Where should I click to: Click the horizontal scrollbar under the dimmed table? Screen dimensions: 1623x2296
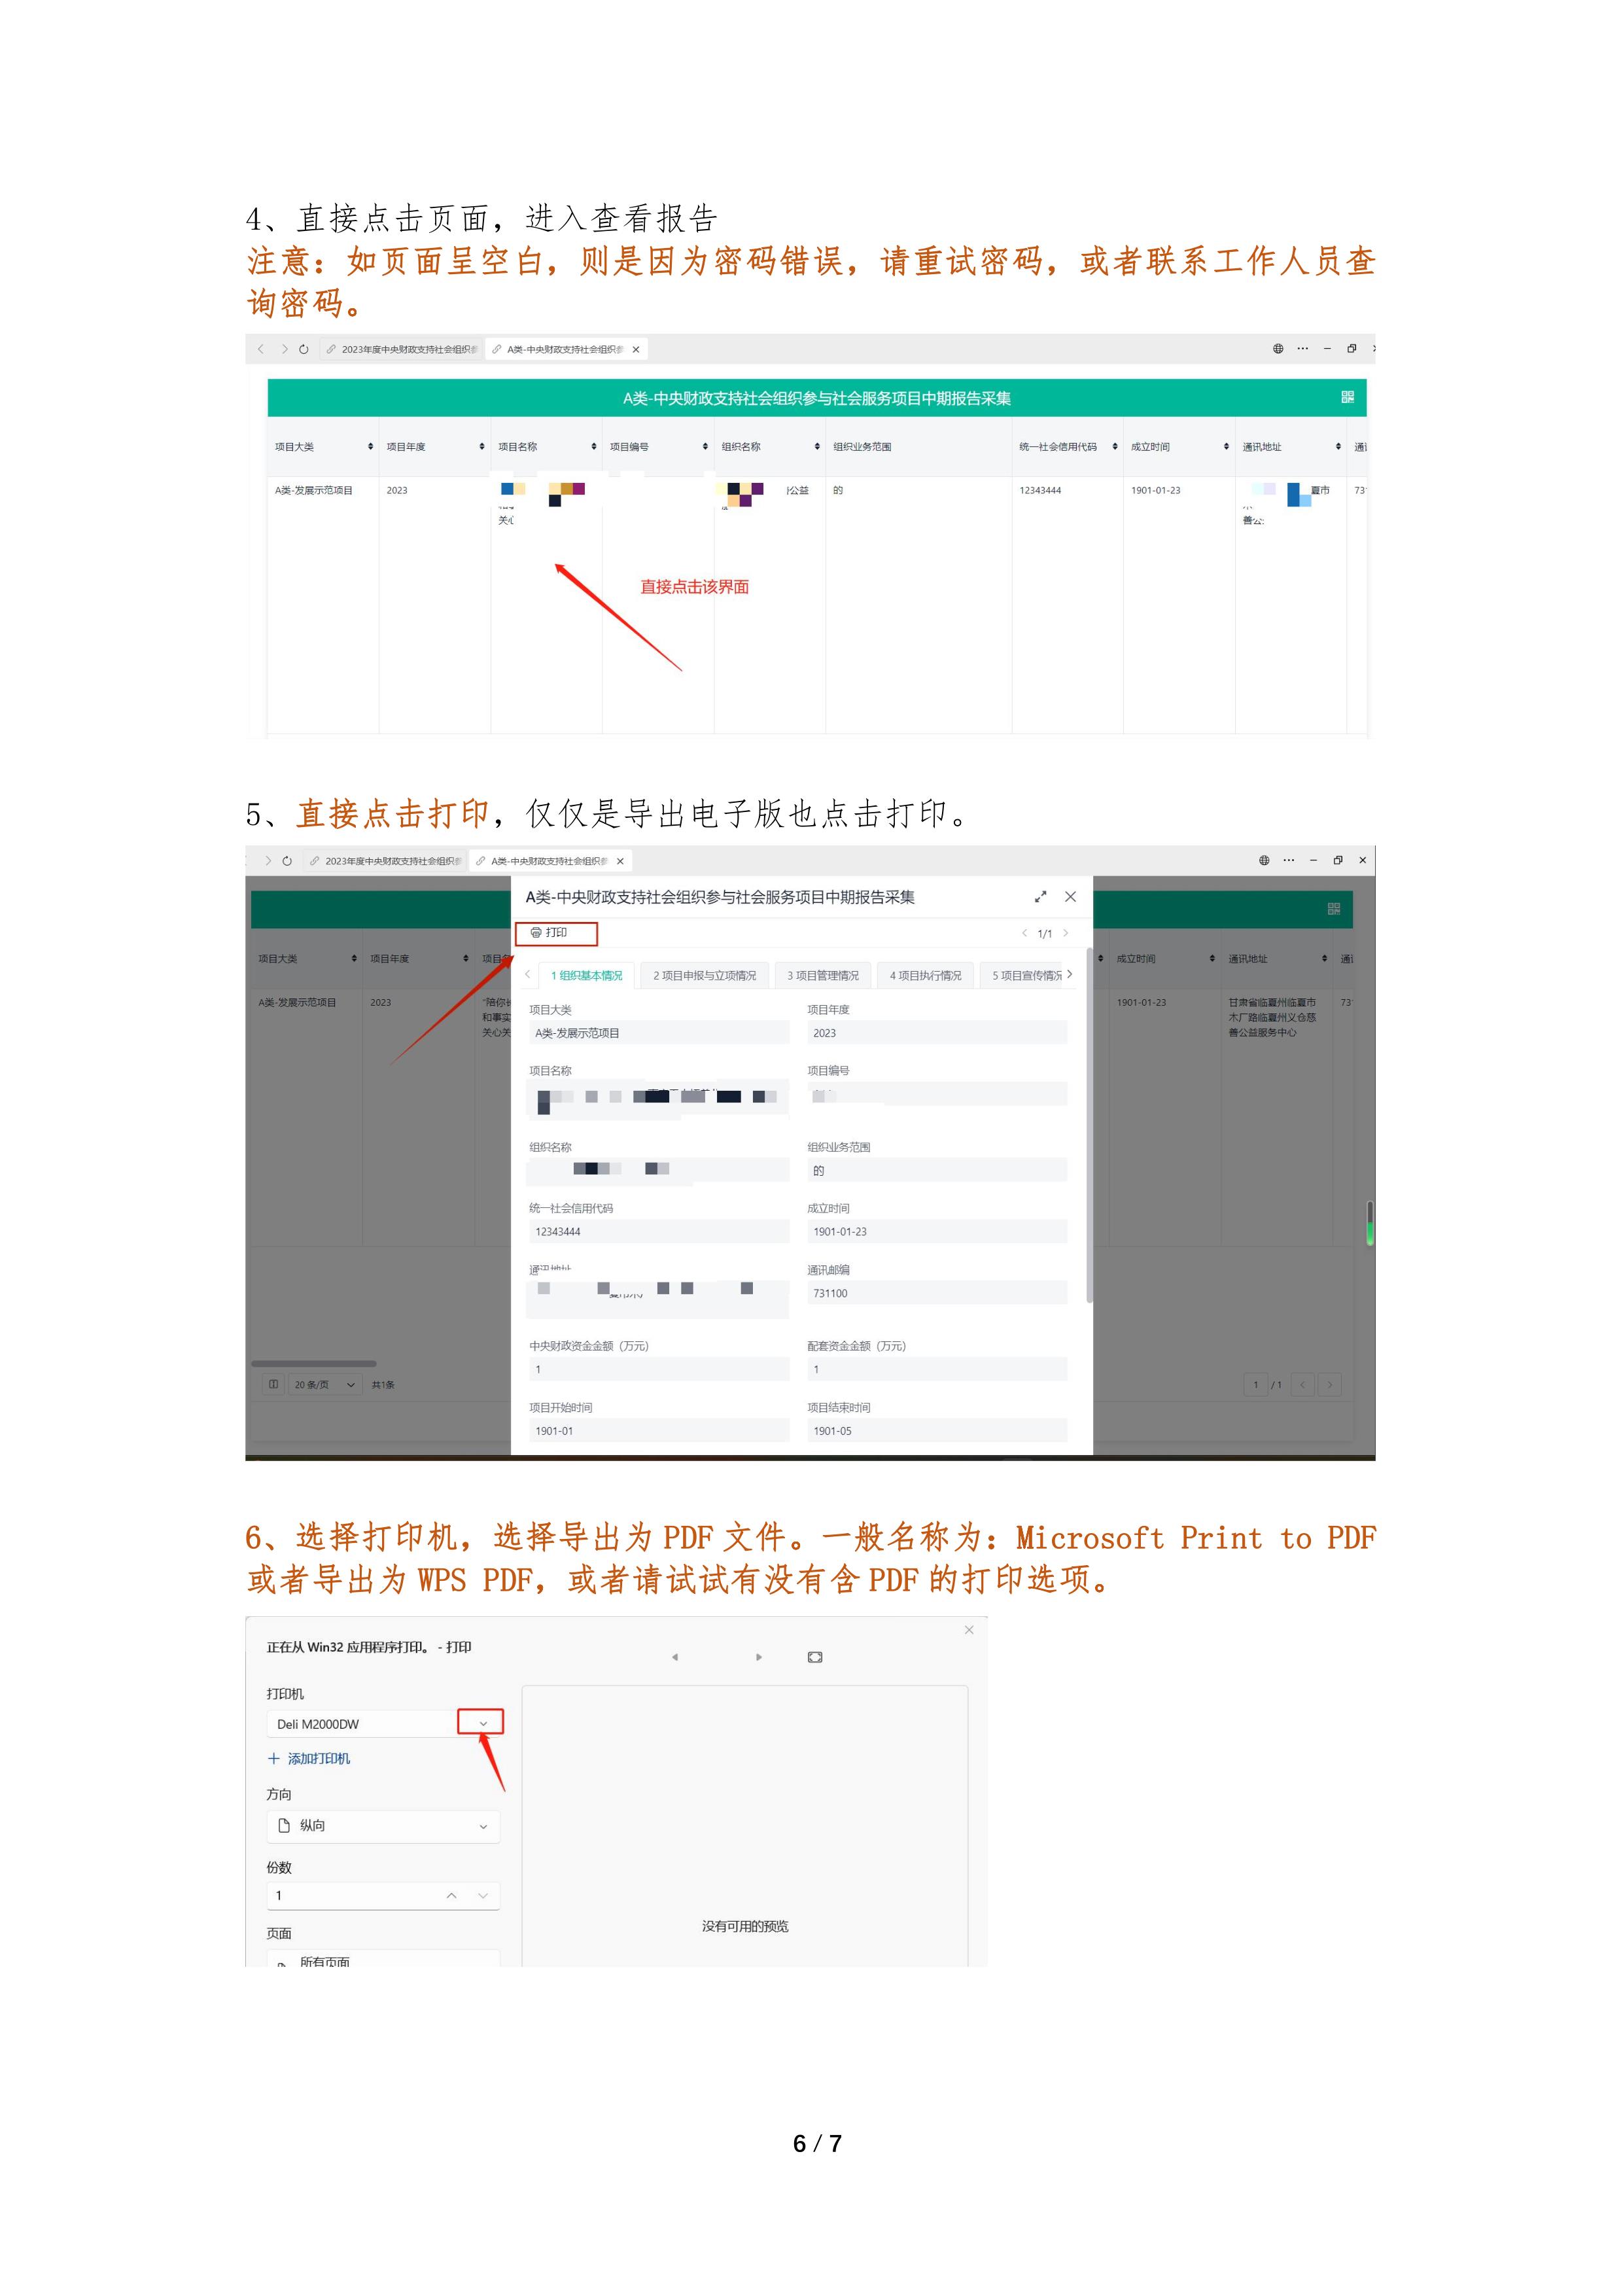coord(314,1363)
